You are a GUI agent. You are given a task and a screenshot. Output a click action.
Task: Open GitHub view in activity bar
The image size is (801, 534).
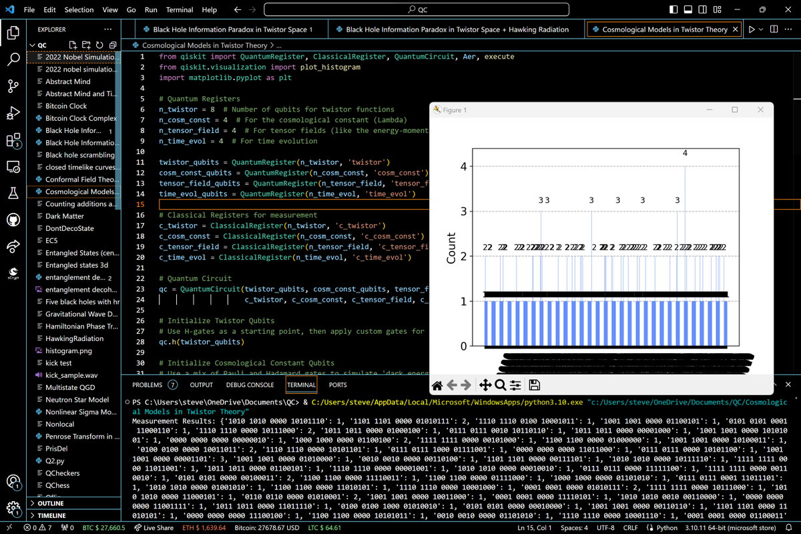point(13,220)
